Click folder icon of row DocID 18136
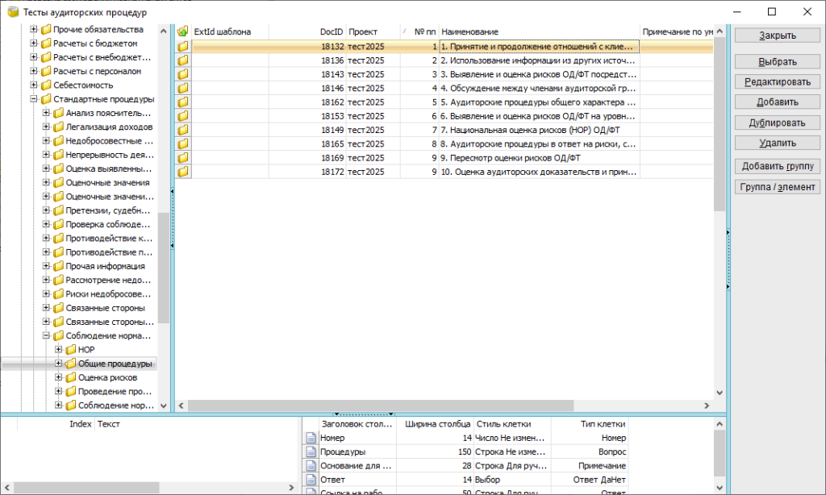The height and width of the screenshot is (495, 826). [x=183, y=60]
